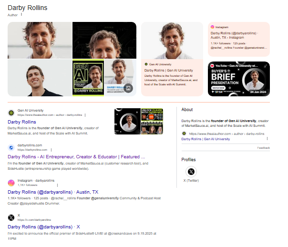Play the Buyer's Brief Presentation YouTube video
This screenshot has height=247, width=288.
click(x=239, y=79)
